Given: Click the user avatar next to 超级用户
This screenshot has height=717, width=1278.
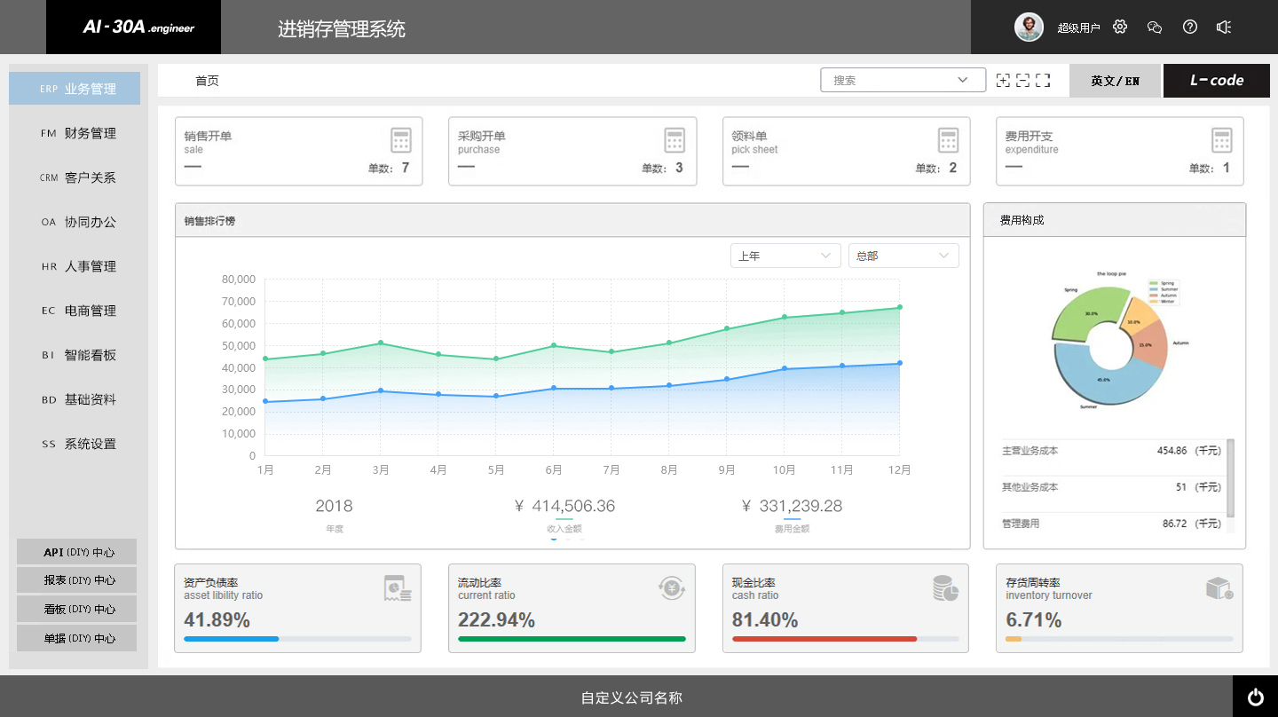Looking at the screenshot, I should (x=1029, y=27).
